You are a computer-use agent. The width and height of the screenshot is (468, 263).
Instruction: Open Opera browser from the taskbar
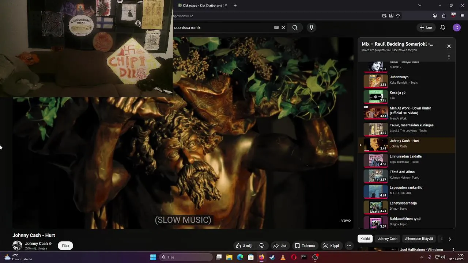(x=294, y=257)
